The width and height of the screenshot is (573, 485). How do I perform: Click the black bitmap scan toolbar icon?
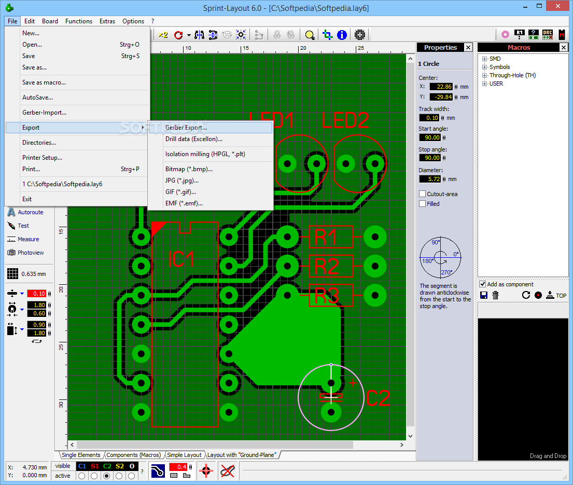tap(360, 35)
